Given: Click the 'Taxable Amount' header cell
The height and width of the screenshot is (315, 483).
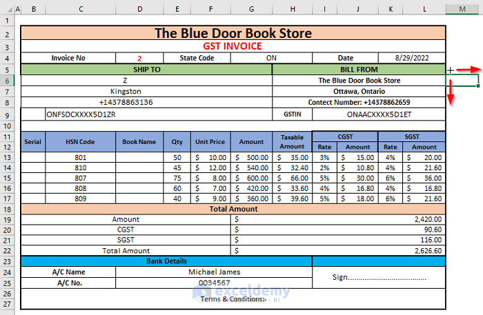Looking at the screenshot, I should point(292,142).
